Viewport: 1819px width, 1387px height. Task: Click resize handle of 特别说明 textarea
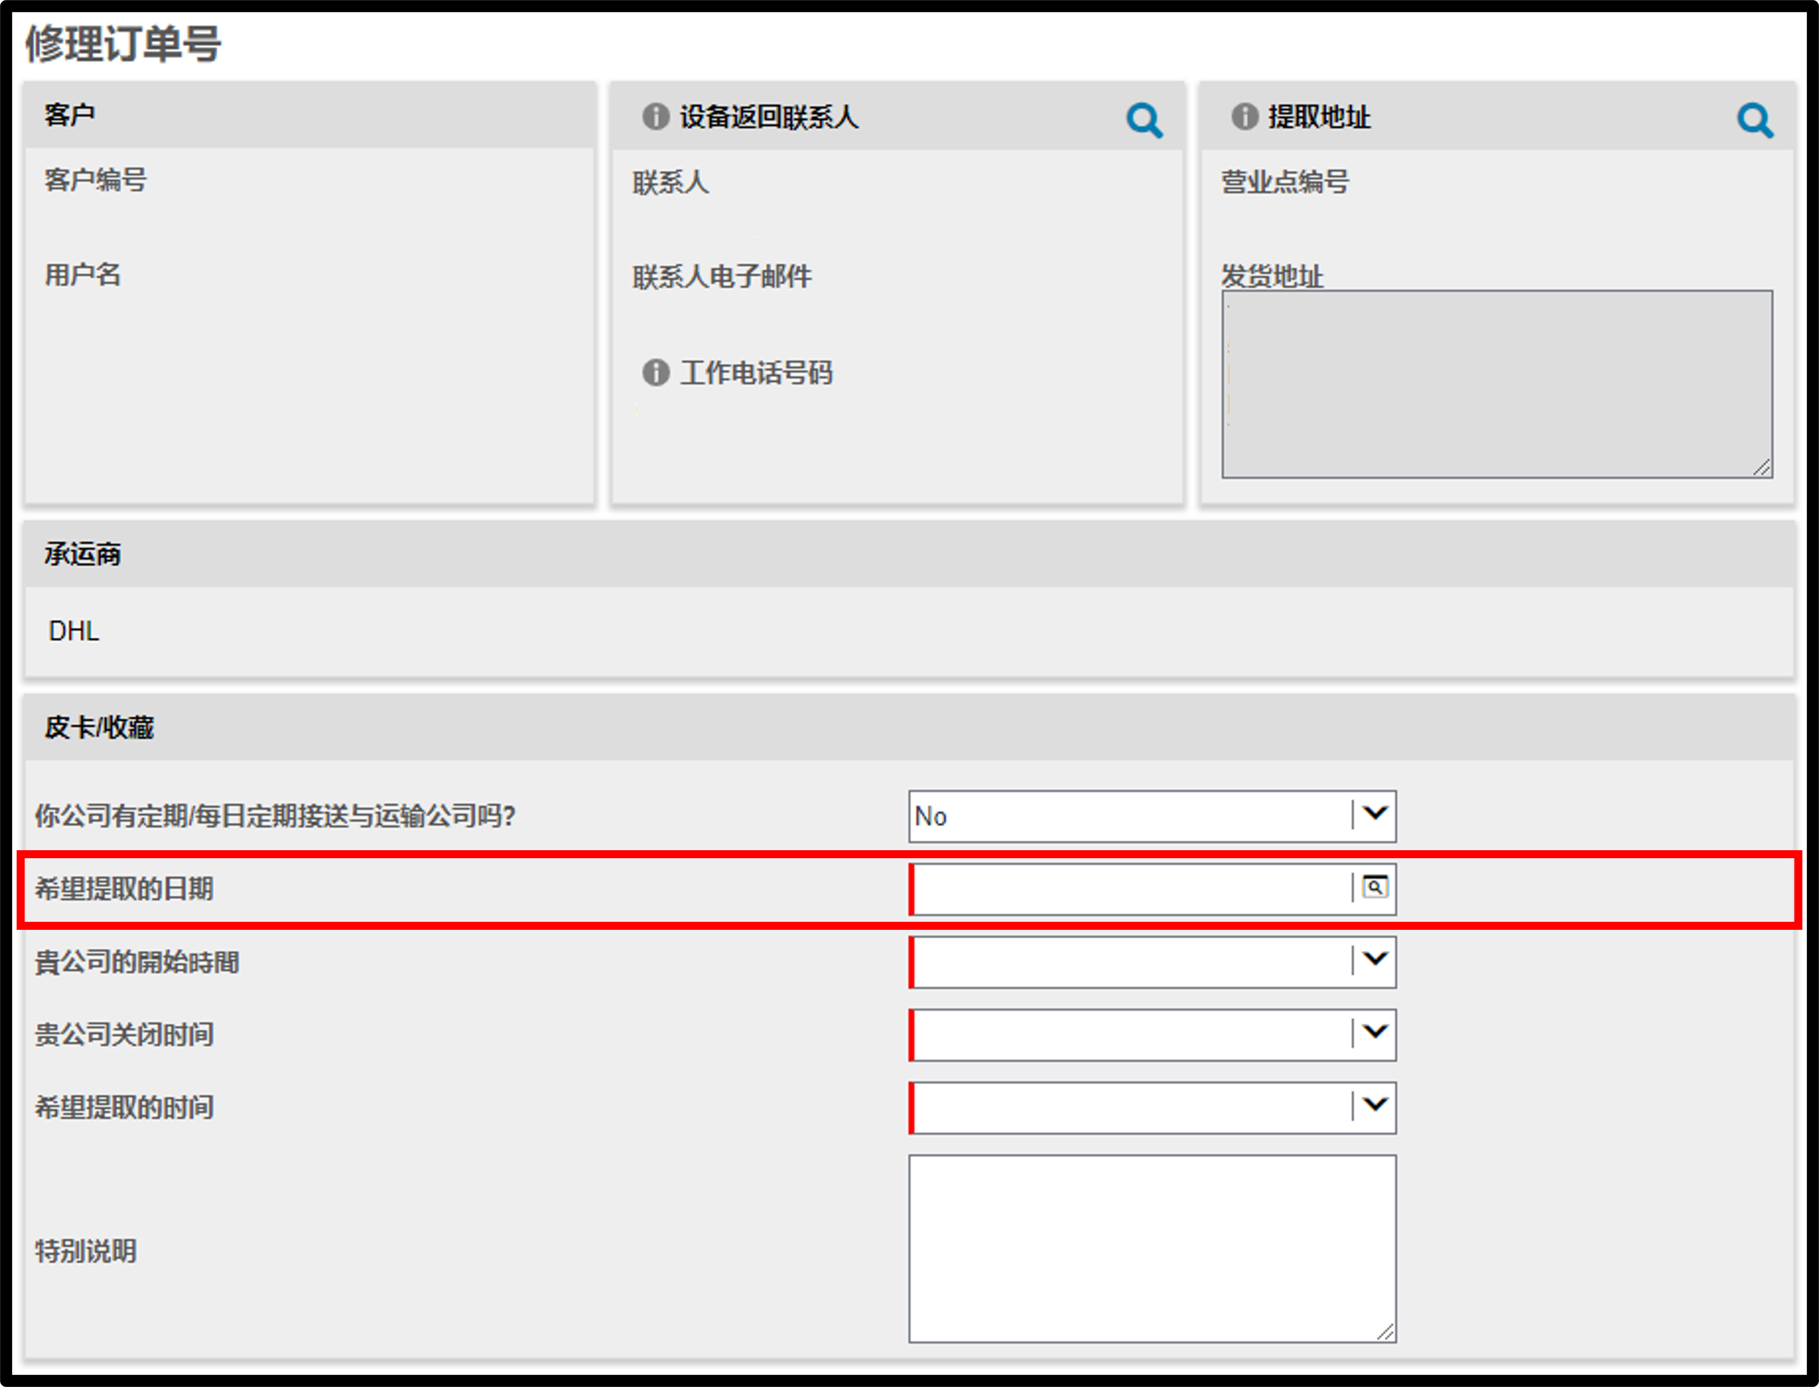[1386, 1331]
